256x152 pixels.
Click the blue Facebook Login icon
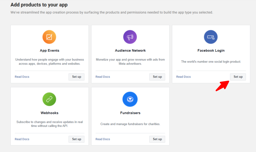(x=211, y=37)
